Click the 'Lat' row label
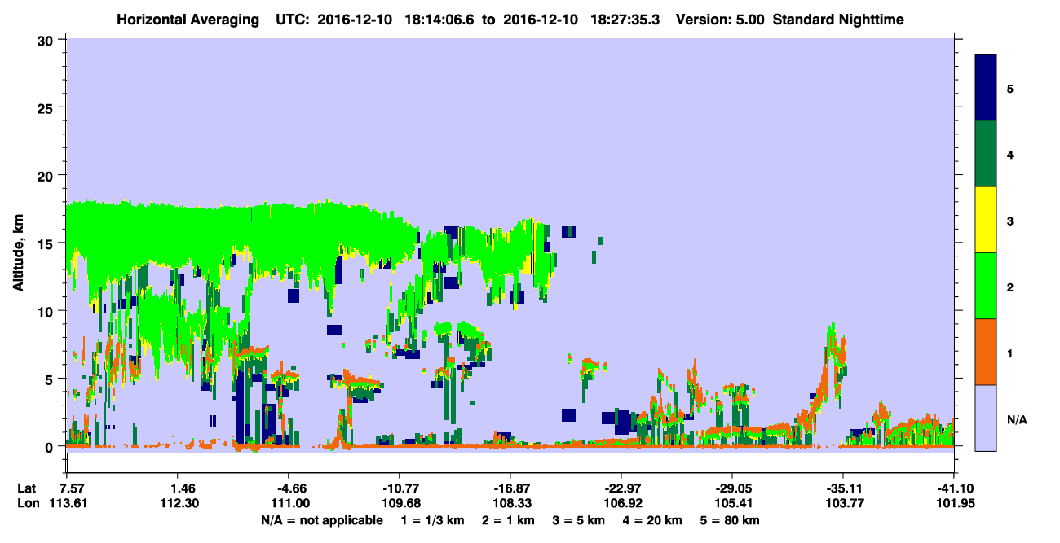The image size is (1060, 543). pos(26,488)
